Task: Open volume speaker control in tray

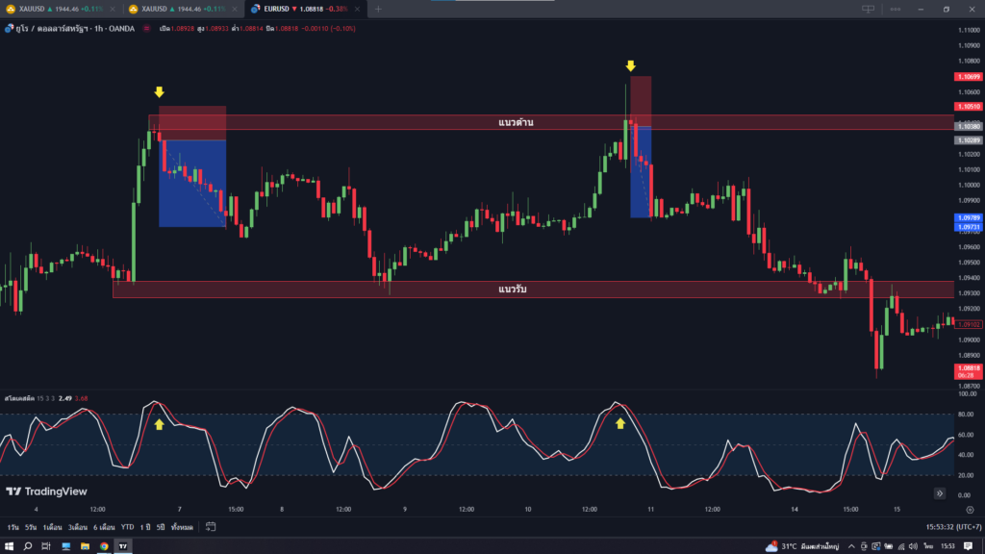Action: pos(913,546)
